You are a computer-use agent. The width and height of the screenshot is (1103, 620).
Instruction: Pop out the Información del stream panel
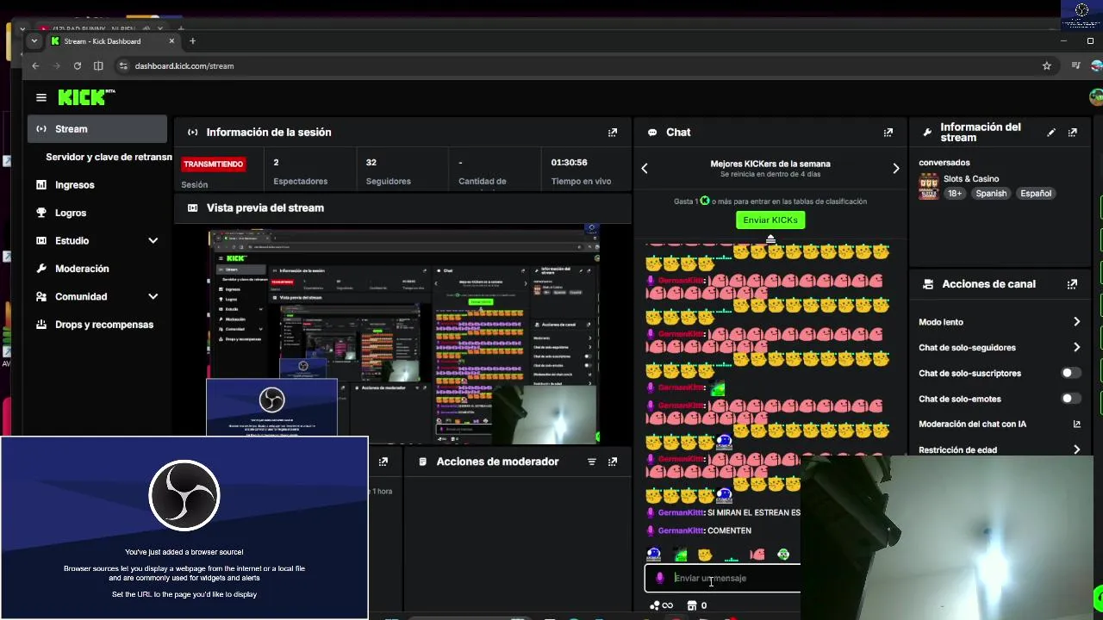coord(1073,133)
